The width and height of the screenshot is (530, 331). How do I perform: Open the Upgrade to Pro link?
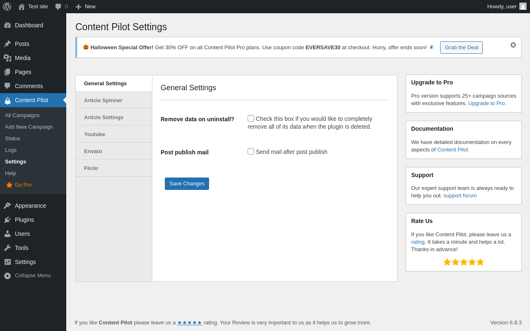point(487,103)
